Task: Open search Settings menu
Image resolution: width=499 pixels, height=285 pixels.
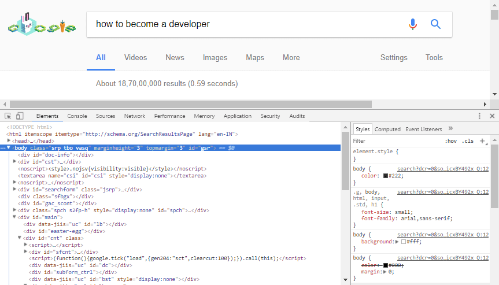Action: 394,58
